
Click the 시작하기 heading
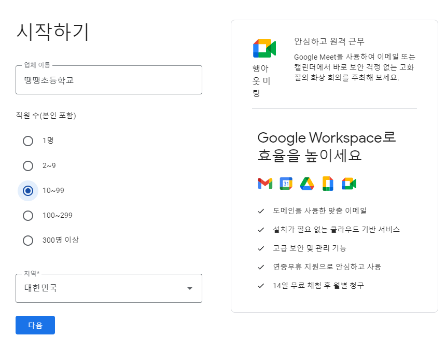coord(53,32)
